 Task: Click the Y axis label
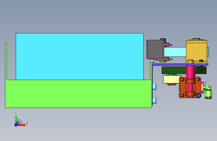pyautogui.click(x=16, y=113)
